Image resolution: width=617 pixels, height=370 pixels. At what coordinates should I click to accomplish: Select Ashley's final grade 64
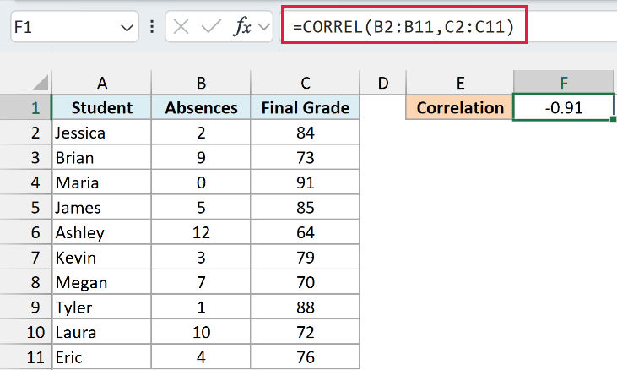306,232
